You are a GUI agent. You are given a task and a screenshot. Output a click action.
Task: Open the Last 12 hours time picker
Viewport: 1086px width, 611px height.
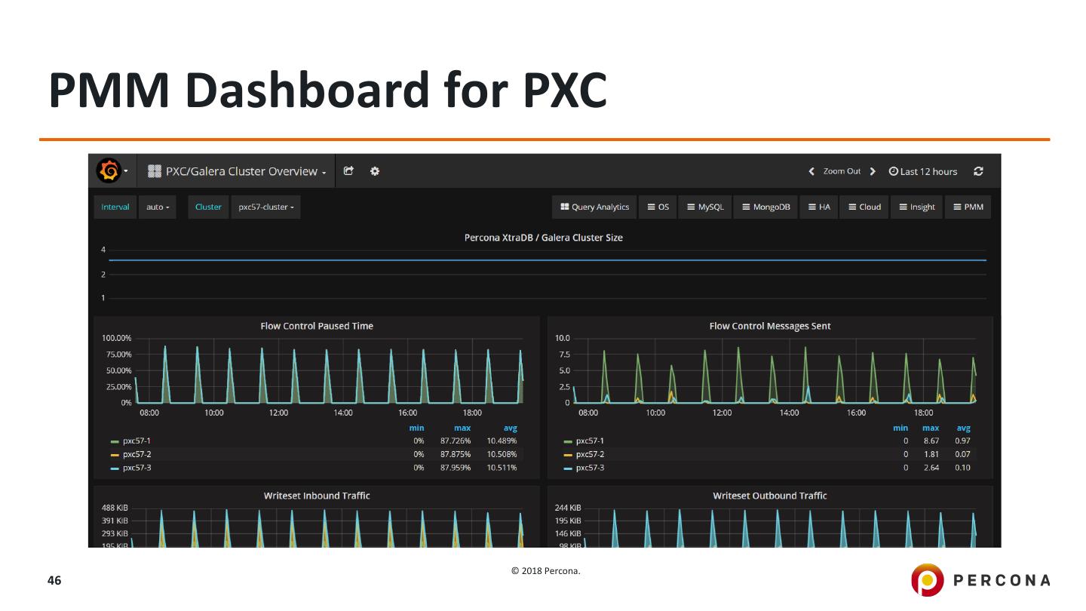922,171
